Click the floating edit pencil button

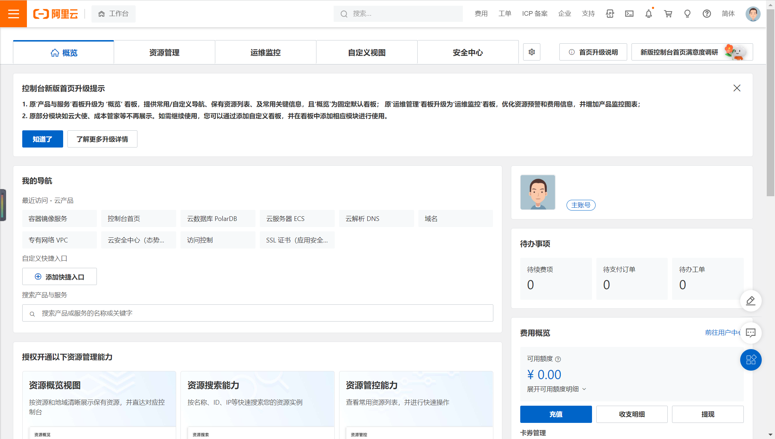click(x=751, y=301)
